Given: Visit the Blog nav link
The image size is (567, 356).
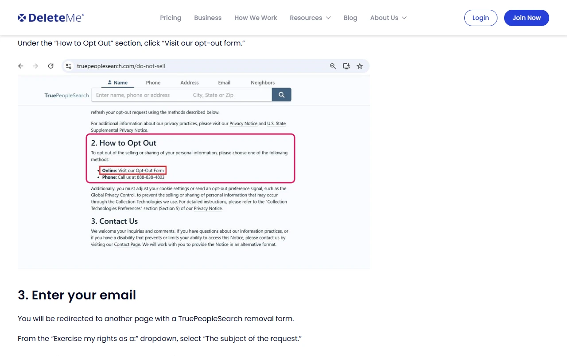Looking at the screenshot, I should pos(350,18).
